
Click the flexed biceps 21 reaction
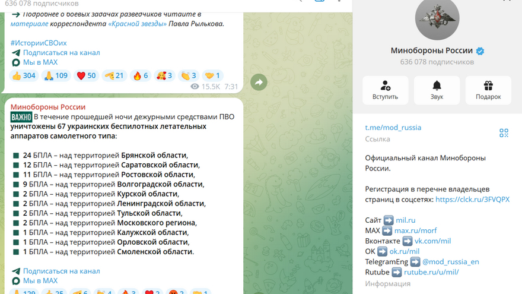[114, 75]
